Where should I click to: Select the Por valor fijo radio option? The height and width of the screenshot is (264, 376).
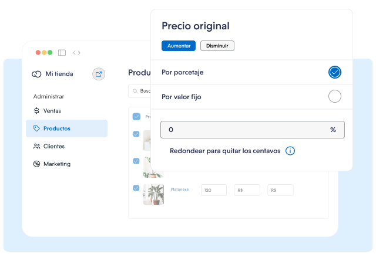click(334, 97)
